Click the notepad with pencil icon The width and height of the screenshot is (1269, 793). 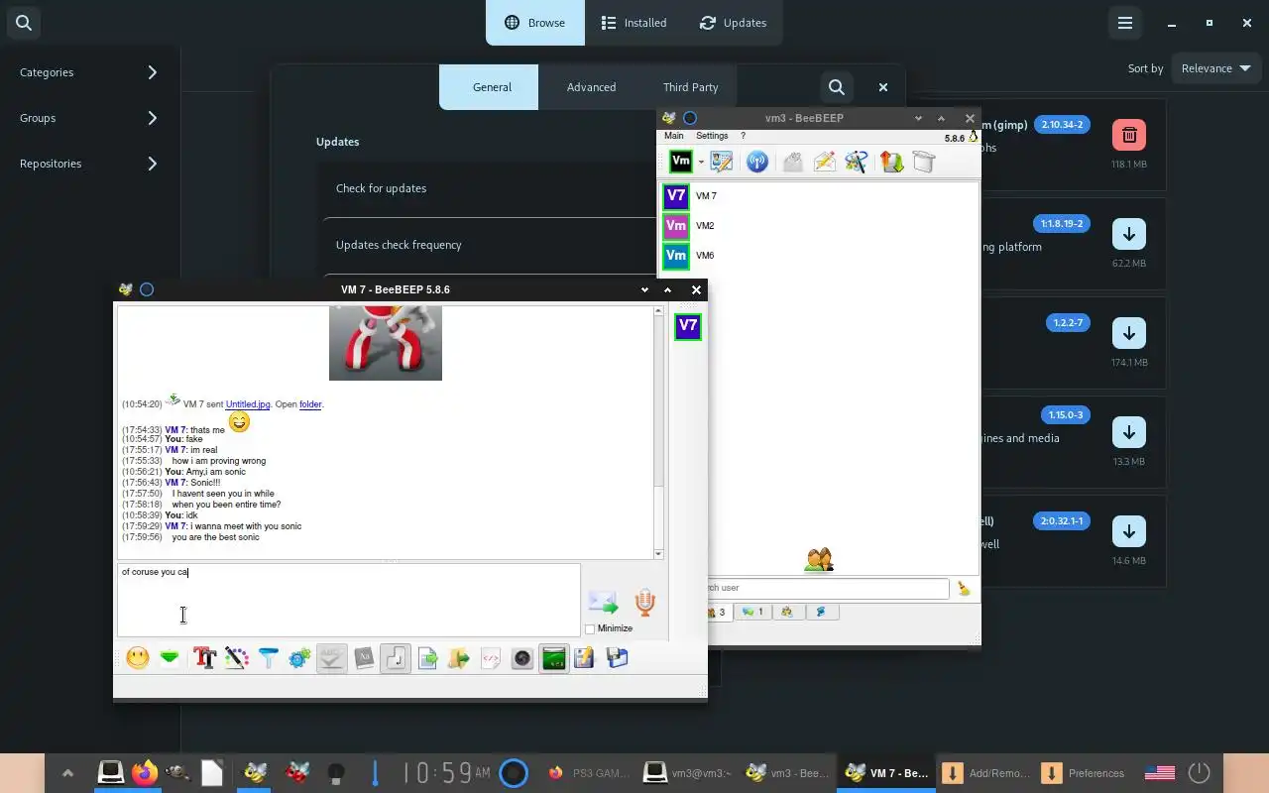[584, 658]
